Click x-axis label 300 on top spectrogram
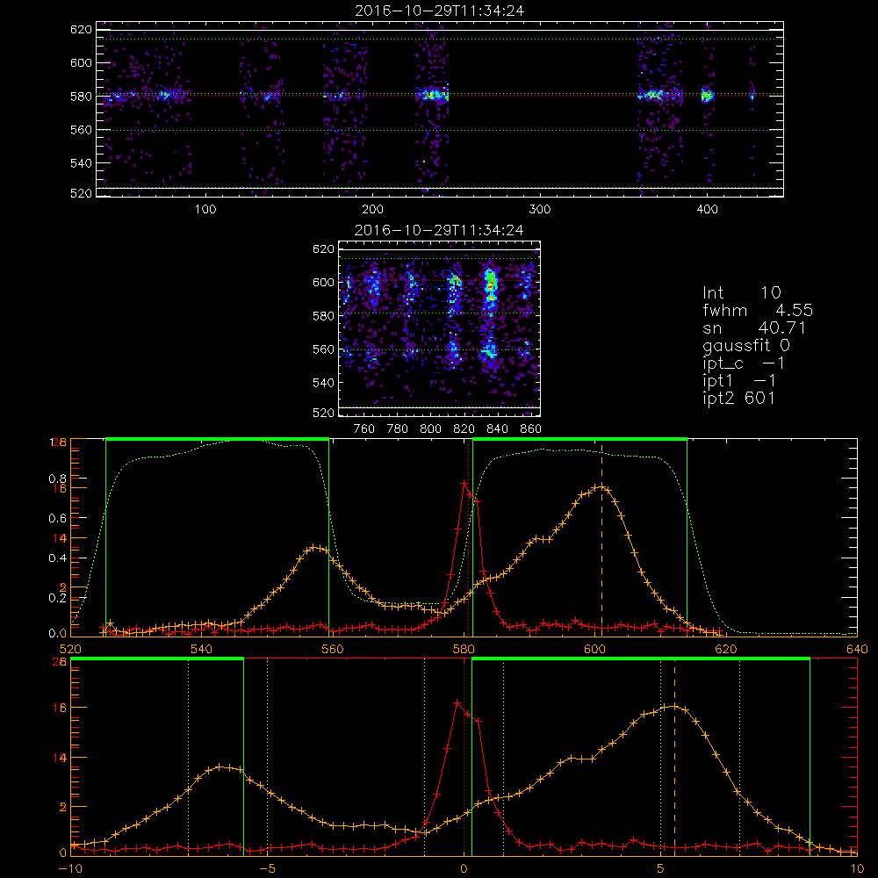 click(540, 210)
